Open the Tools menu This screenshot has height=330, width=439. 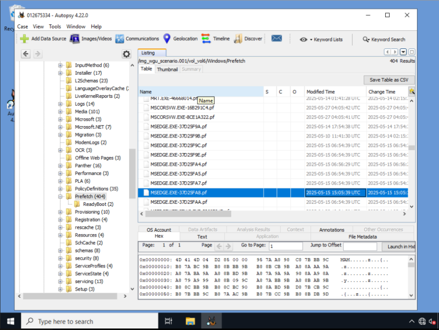55,26
